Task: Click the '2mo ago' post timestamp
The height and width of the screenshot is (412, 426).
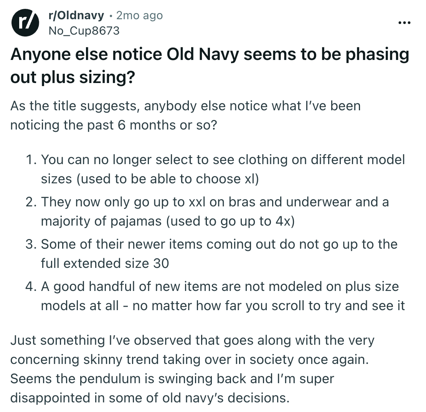Action: 139,16
